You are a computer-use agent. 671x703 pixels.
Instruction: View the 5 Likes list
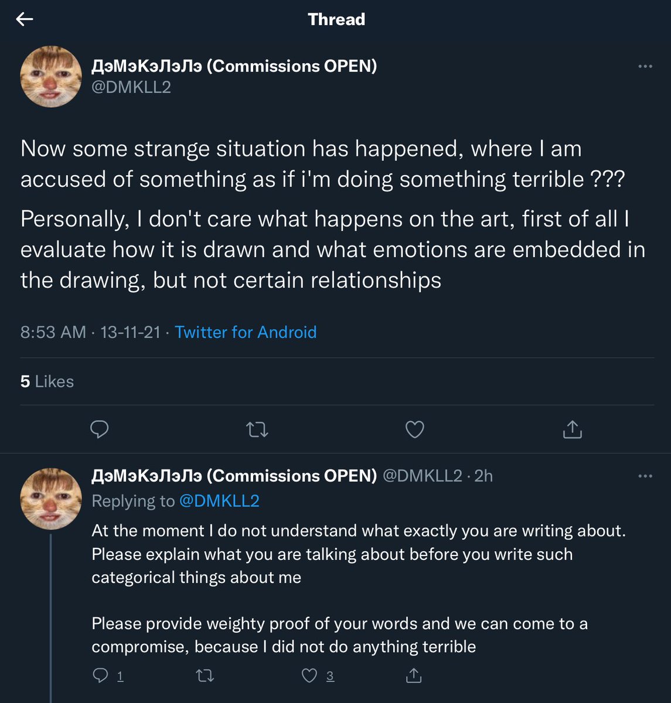click(x=47, y=381)
